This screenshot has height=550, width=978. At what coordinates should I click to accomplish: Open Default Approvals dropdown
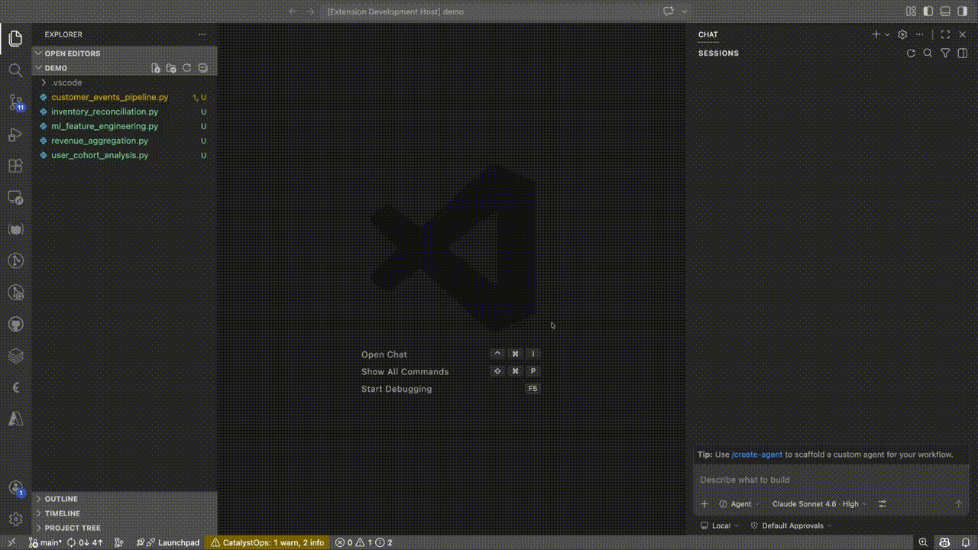[791, 526]
